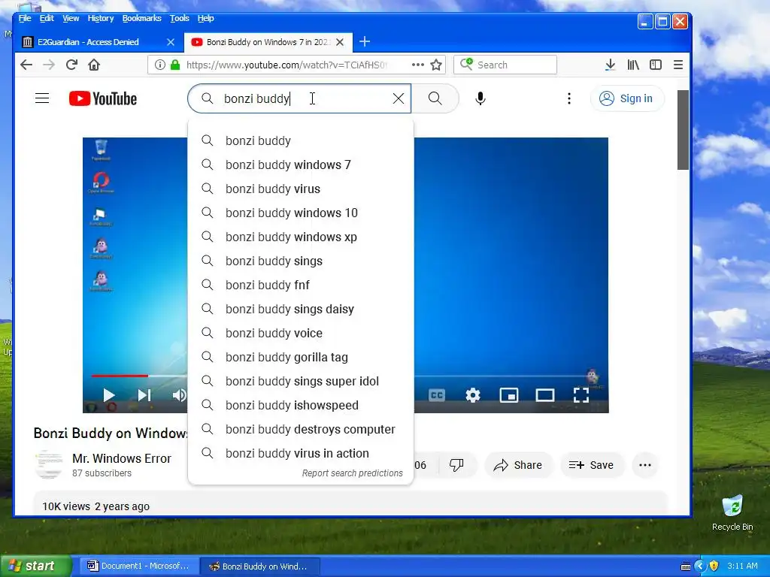Choose suggestion "bonzi buddy windows xp"
Image resolution: width=770 pixels, height=577 pixels.
tap(301, 237)
